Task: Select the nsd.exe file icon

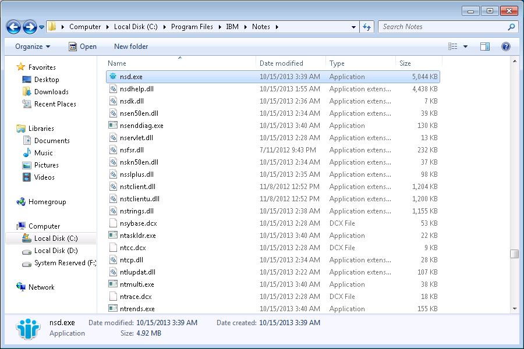Action: [x=114, y=77]
